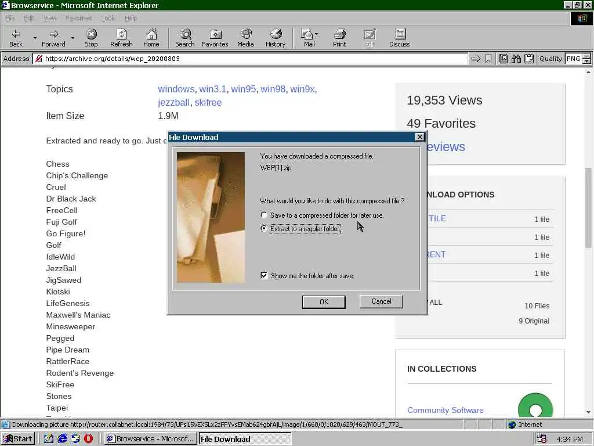The height and width of the screenshot is (446, 594).
Task: Click the 'Rodent's Revenge' text in the list
Action: pos(80,373)
